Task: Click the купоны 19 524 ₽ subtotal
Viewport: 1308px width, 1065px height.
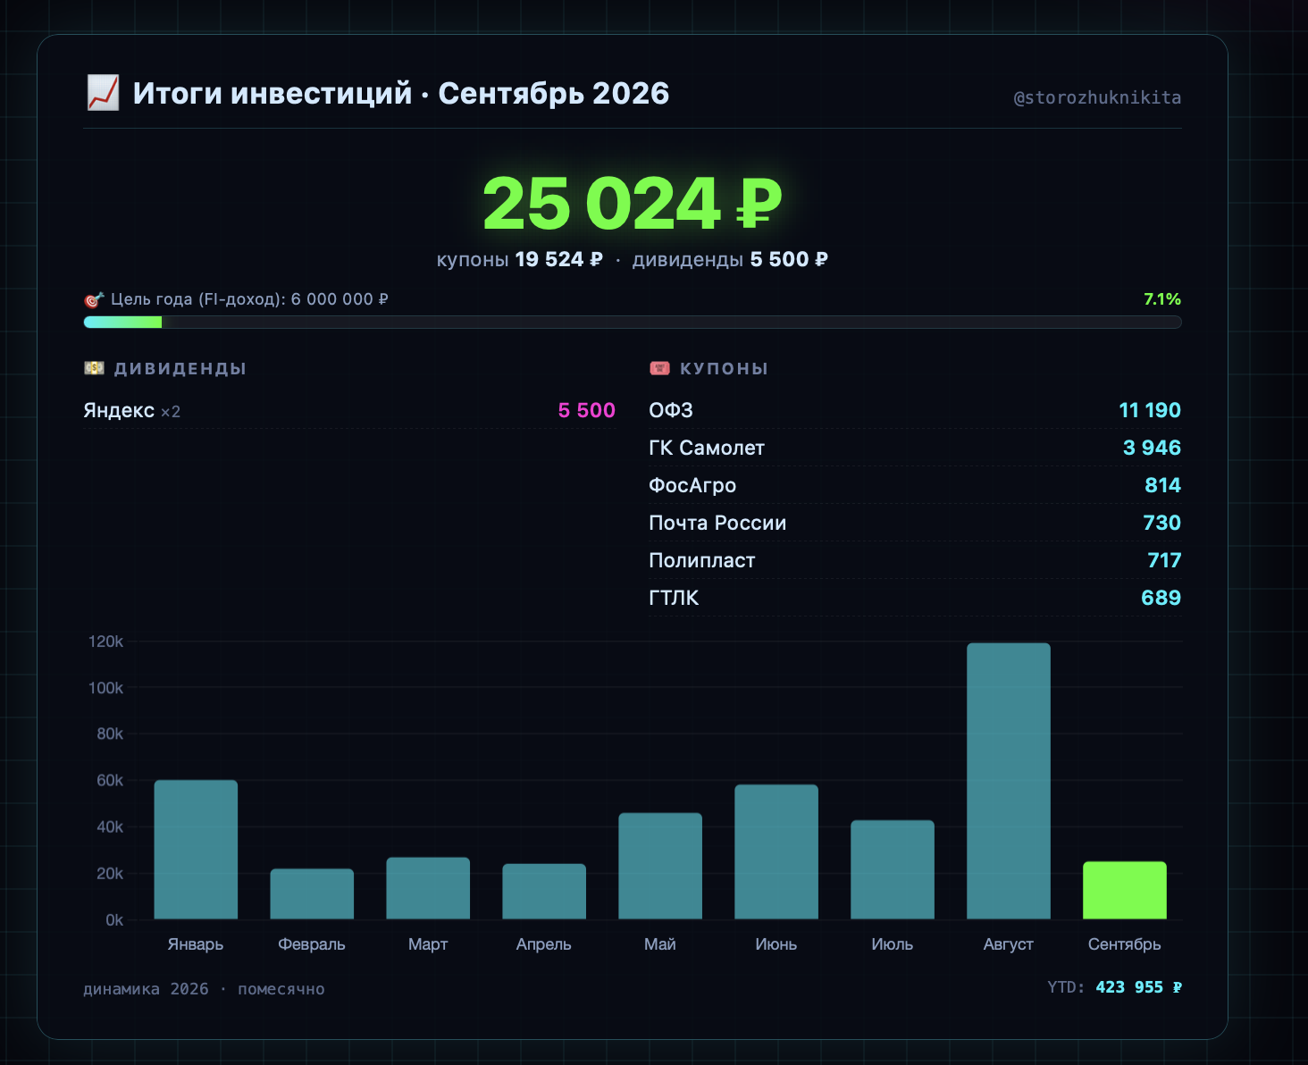Action: coord(520,259)
